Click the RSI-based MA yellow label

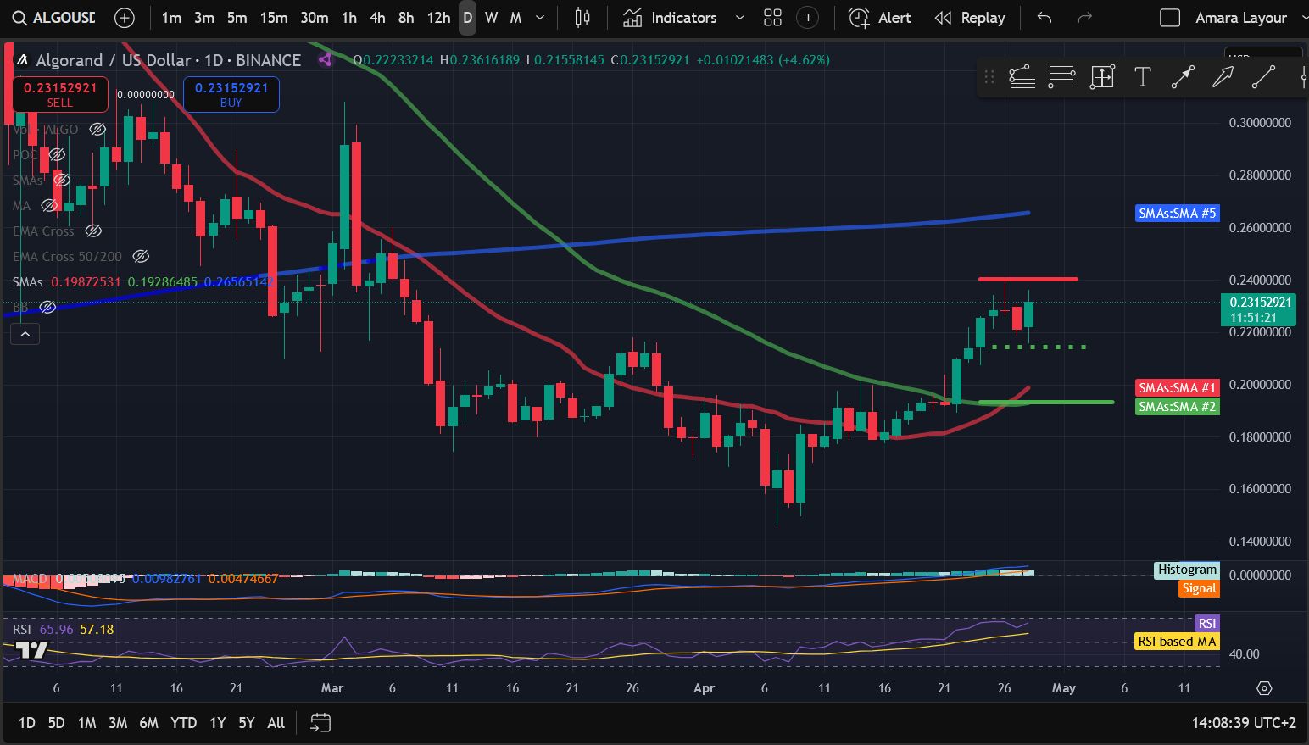[x=1177, y=642]
